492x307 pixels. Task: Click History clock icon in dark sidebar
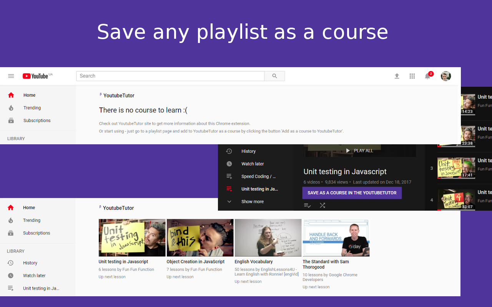tap(229, 151)
